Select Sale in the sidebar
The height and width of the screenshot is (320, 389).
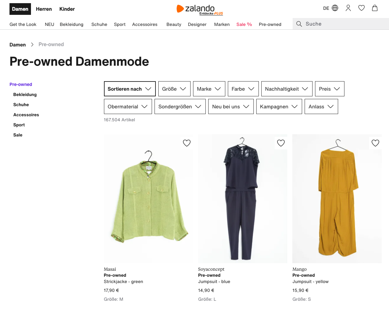(18, 135)
